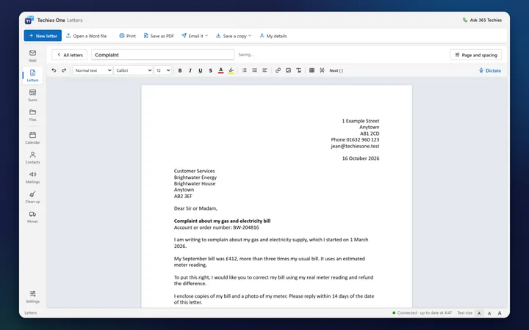Print the letter
Viewport: 529px width, 330px height.
coord(128,36)
